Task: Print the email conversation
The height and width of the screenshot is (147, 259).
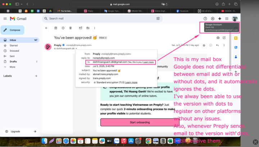Action: point(218,38)
